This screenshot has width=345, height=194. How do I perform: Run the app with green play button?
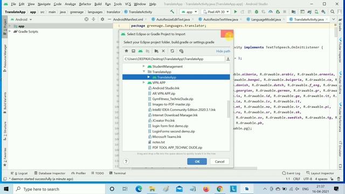tap(236, 12)
